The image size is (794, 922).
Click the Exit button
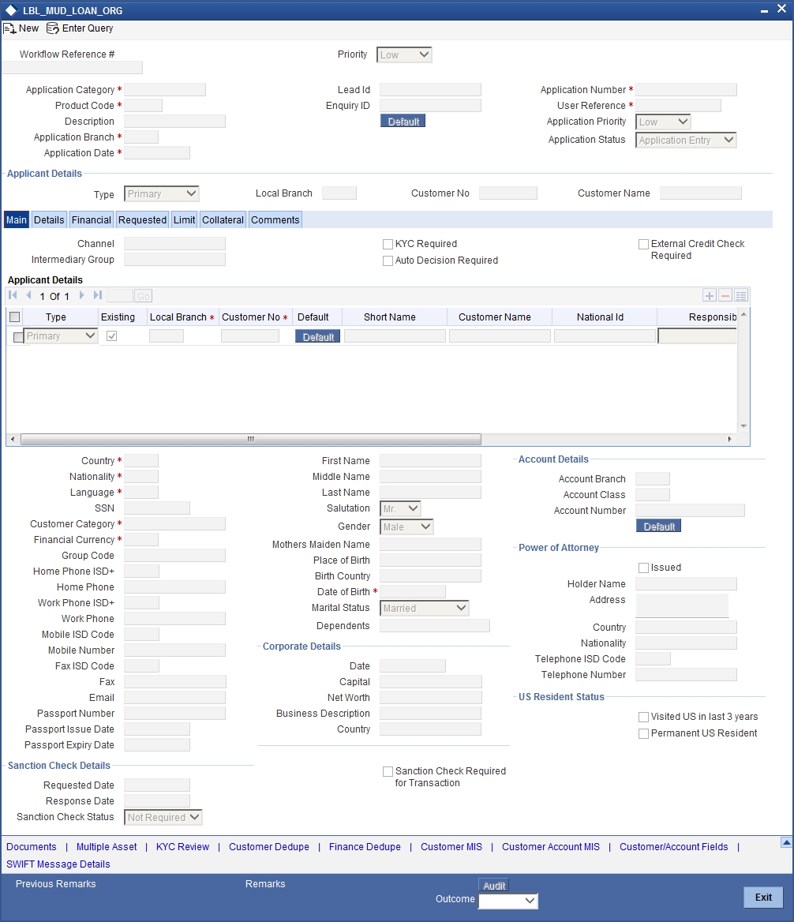[x=763, y=898]
